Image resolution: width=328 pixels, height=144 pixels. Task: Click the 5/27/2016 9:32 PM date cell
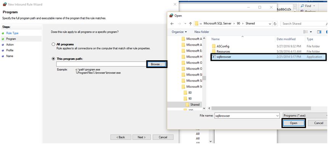[x=289, y=46]
